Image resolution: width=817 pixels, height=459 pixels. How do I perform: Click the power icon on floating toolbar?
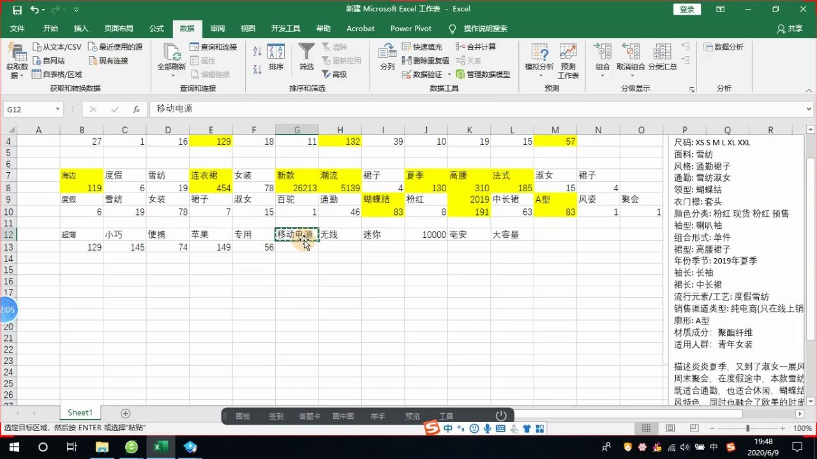point(501,416)
